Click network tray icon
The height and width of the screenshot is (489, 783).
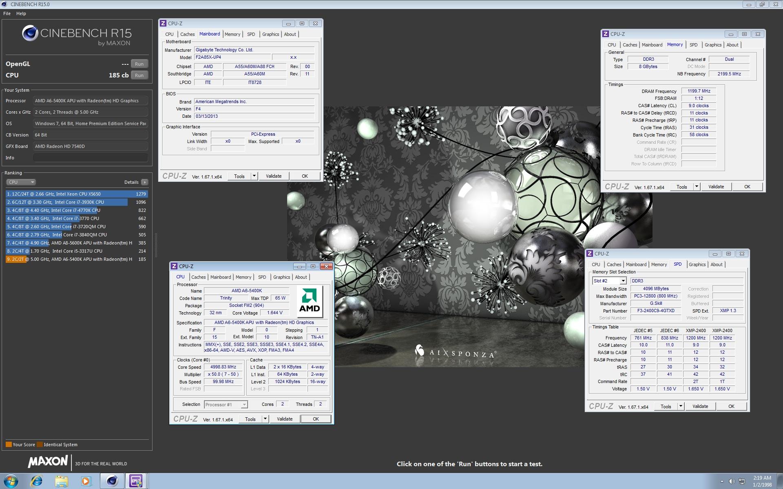point(742,482)
